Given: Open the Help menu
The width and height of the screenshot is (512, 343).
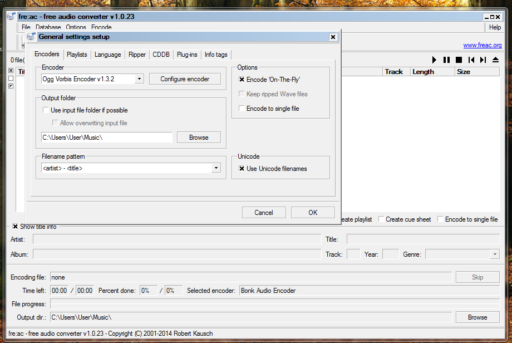Looking at the screenshot, I should 495,27.
